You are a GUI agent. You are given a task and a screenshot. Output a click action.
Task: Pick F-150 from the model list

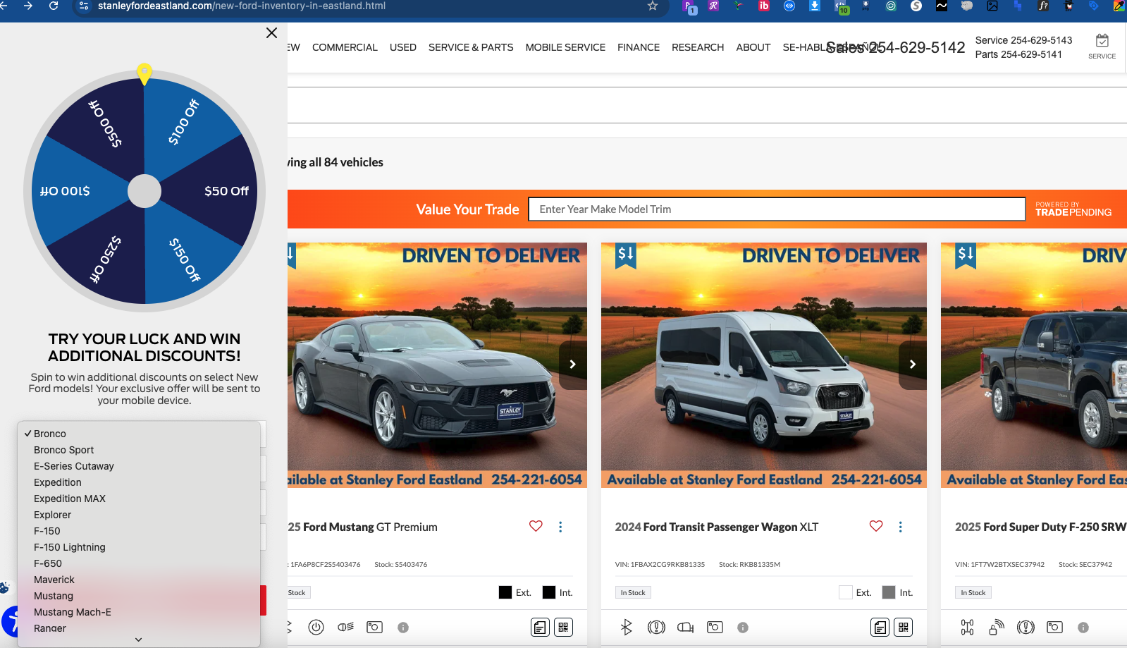point(139,531)
